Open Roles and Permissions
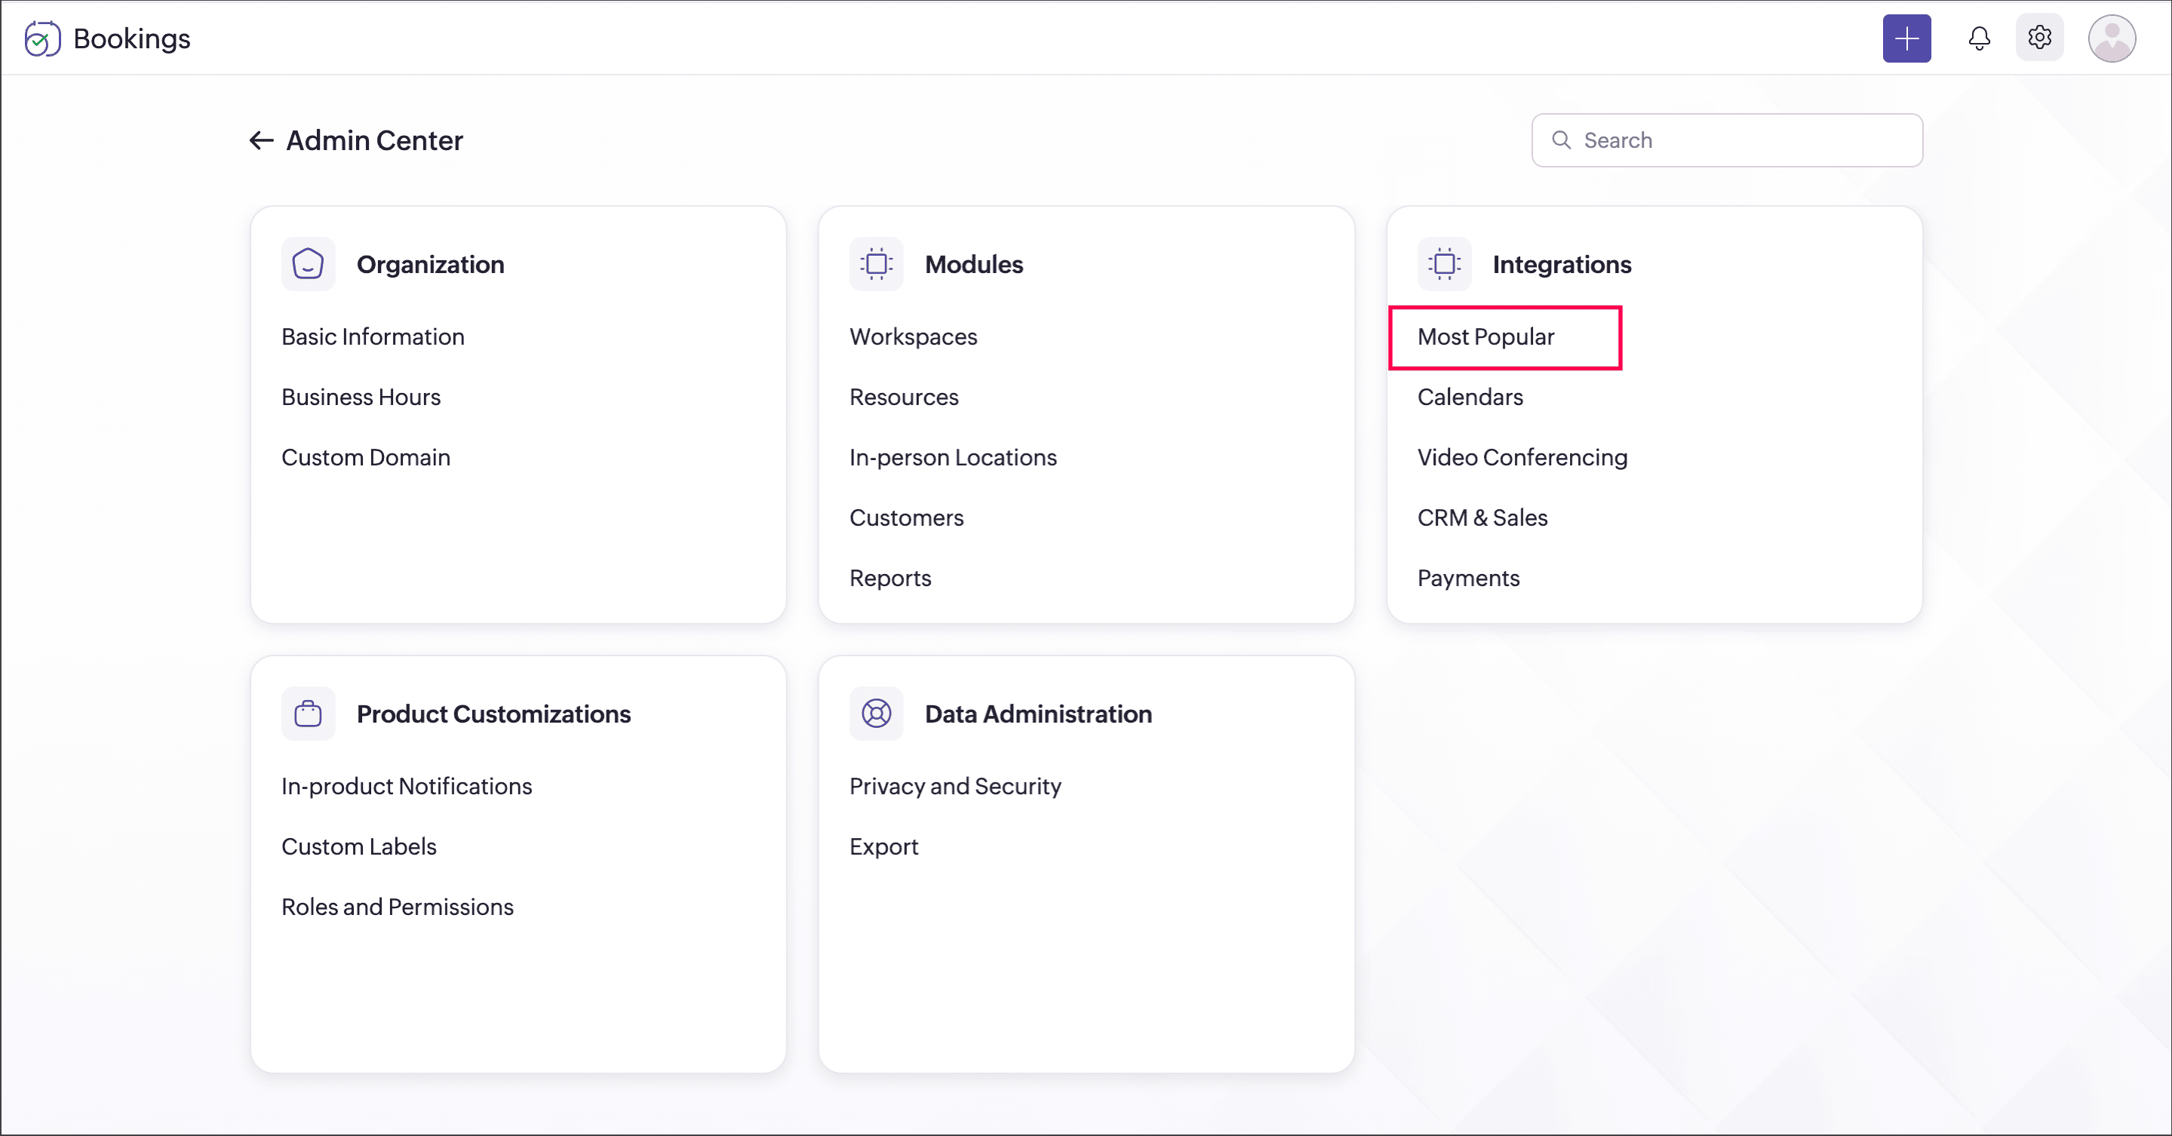Screen dimensions: 2172x1136 [x=397, y=907]
